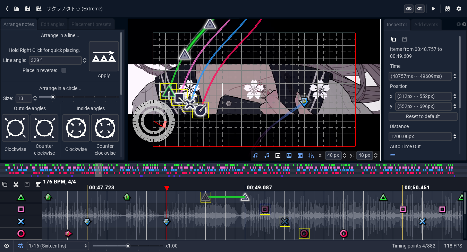
Task: Click the timeline marker at 00:49.087
Action: [259, 188]
